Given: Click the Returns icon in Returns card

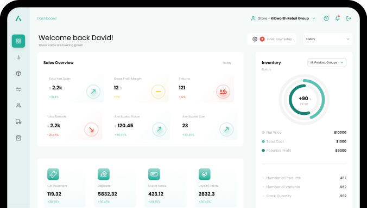Looking at the screenshot, I should [x=223, y=92].
